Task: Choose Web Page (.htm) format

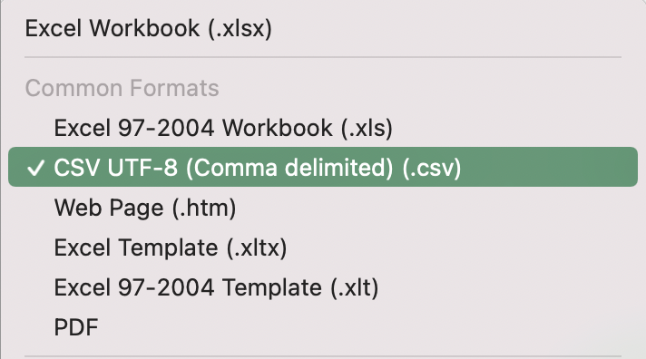Action: coord(323,208)
